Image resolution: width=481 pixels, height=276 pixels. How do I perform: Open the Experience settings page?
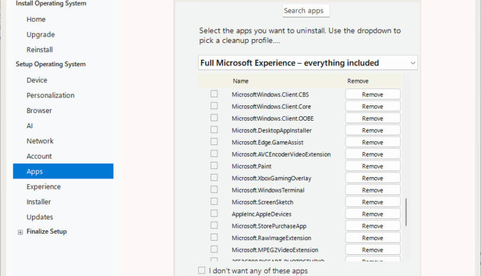click(x=44, y=187)
